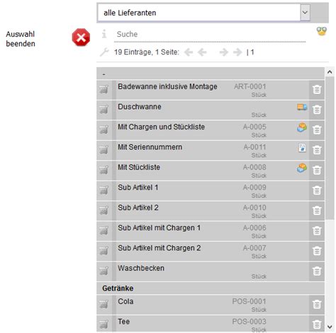This screenshot has width=336, height=333.
Task: Select the Tee entry
Action: point(211,324)
